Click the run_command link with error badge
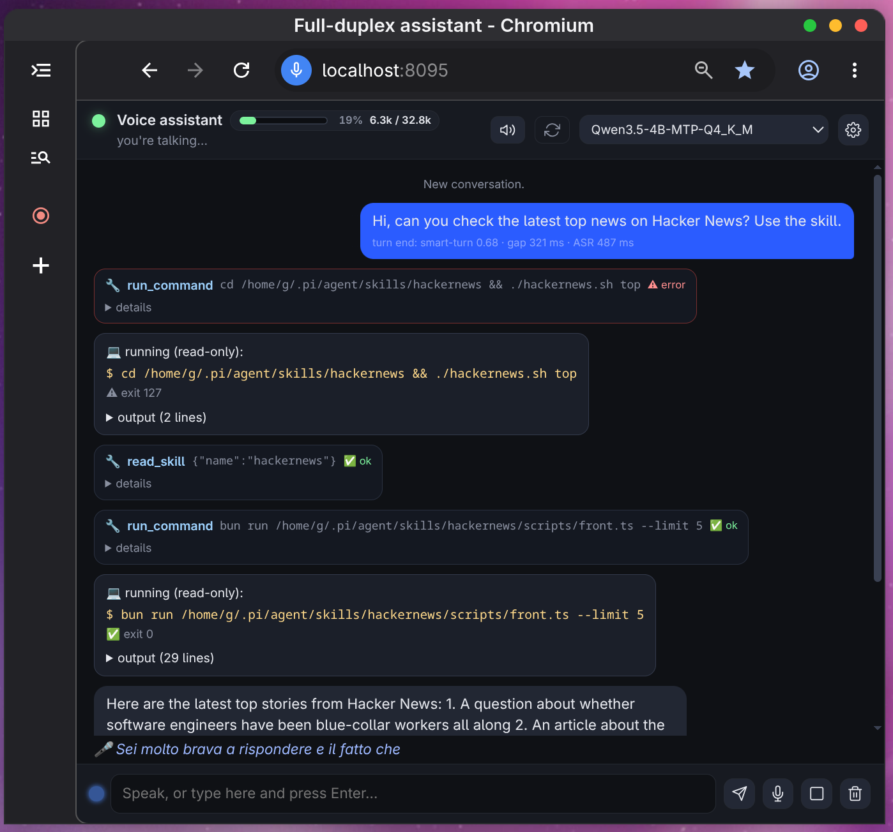893x832 pixels. tap(170, 285)
